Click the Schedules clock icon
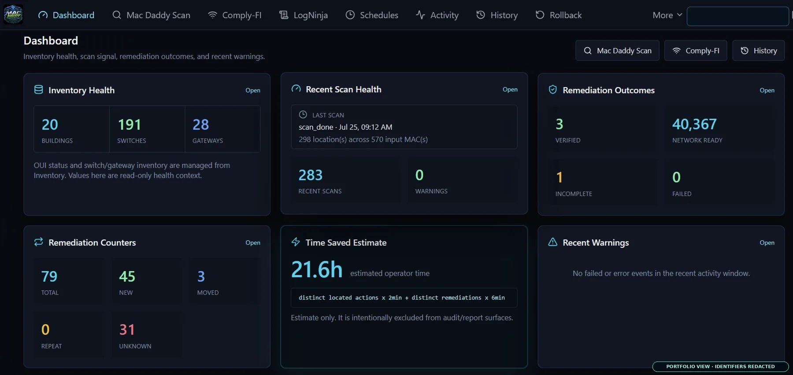This screenshot has width=793, height=375. click(x=350, y=15)
